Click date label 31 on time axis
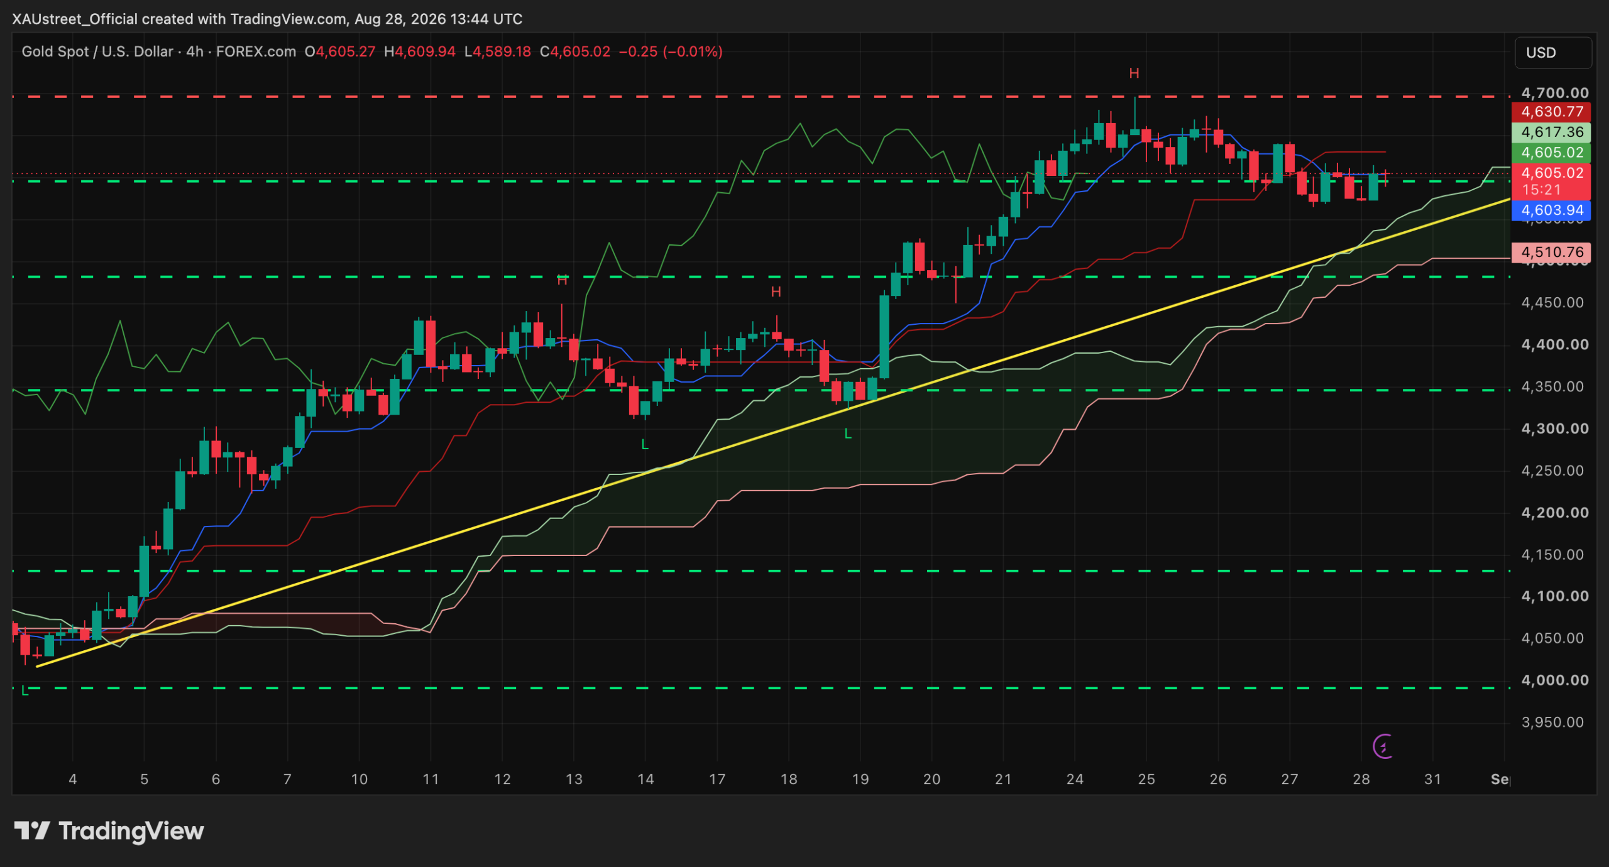 [x=1432, y=779]
